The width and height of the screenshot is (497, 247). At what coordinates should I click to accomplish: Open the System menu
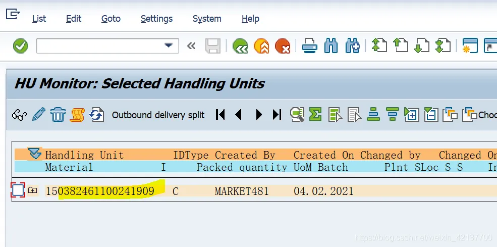pyautogui.click(x=207, y=19)
